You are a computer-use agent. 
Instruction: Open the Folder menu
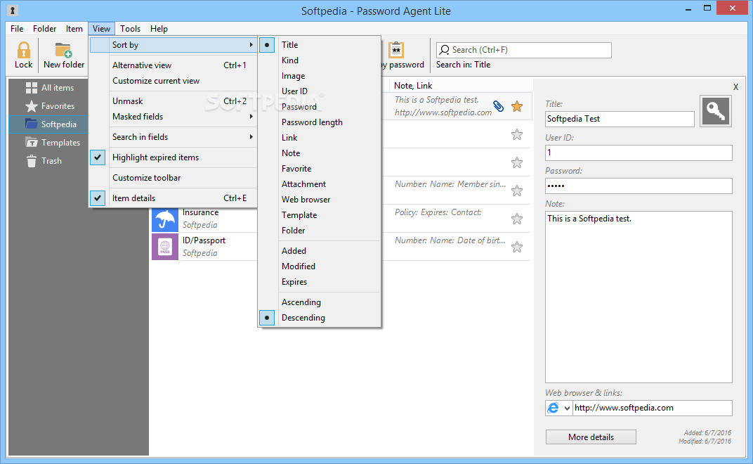pos(45,29)
